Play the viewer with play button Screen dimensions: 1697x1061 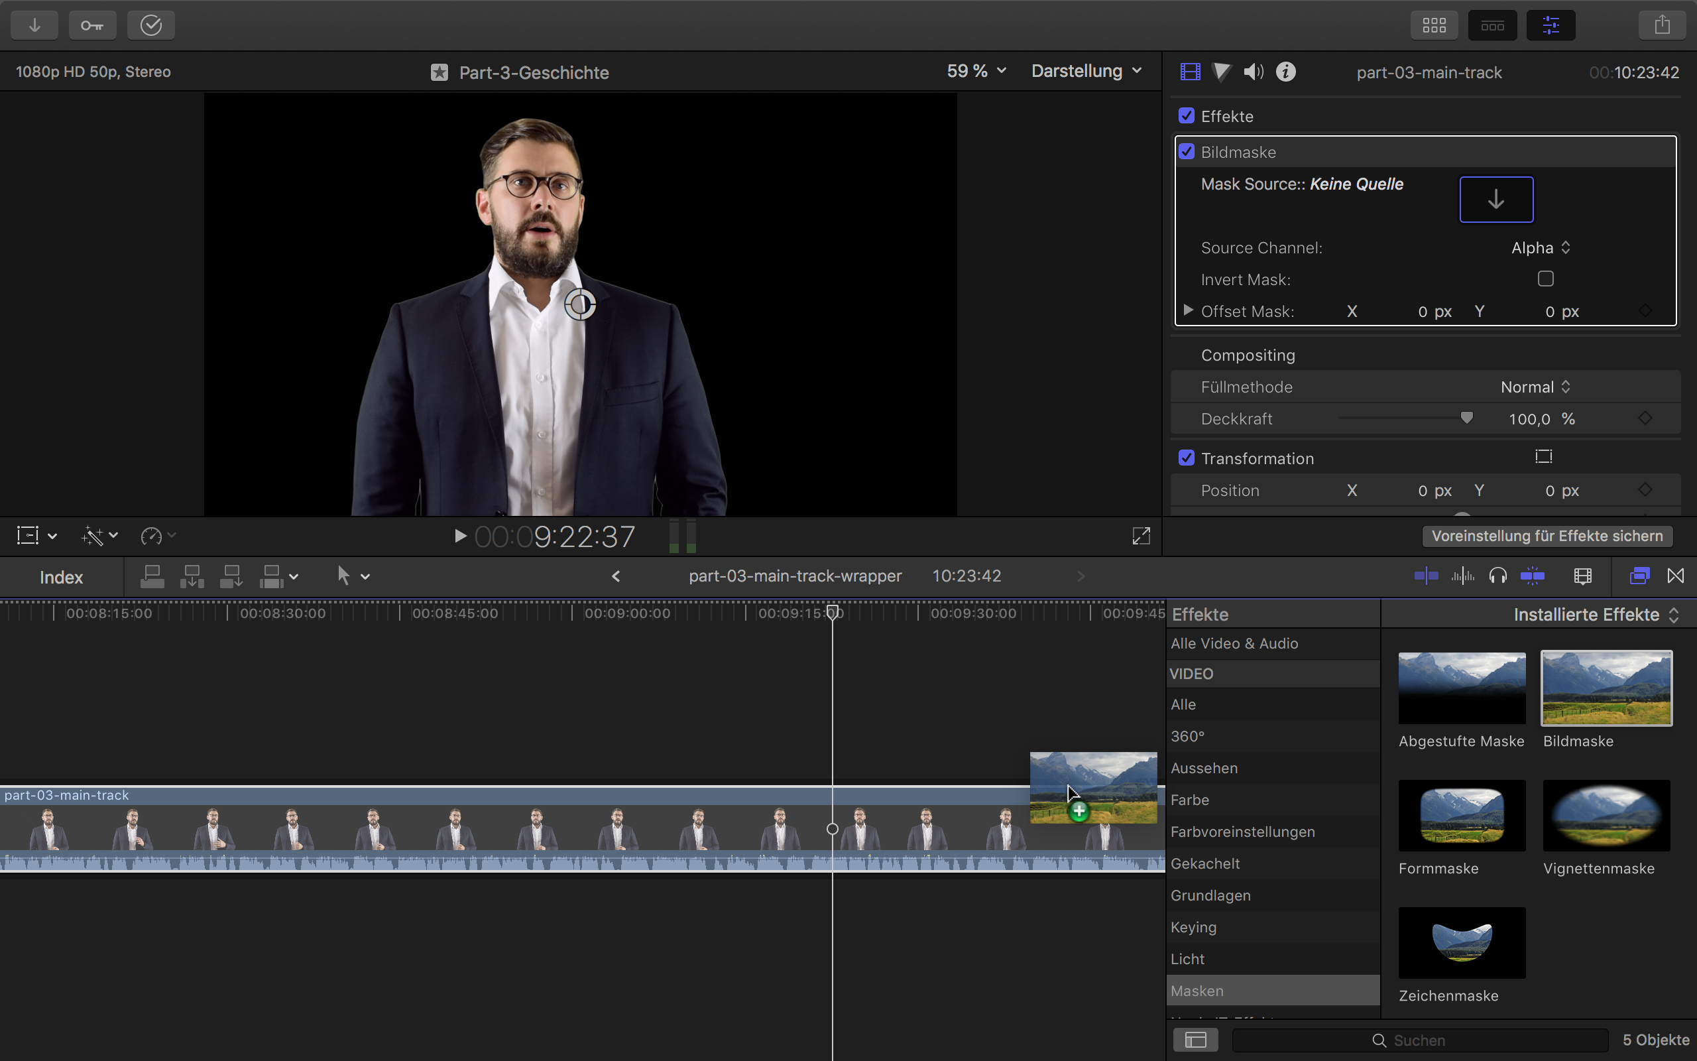coord(460,536)
